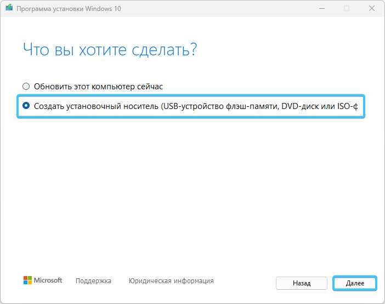Click the 'Что вы хотите сделать?' heading
Image resolution: width=385 pixels, height=304 pixels.
click(x=110, y=49)
